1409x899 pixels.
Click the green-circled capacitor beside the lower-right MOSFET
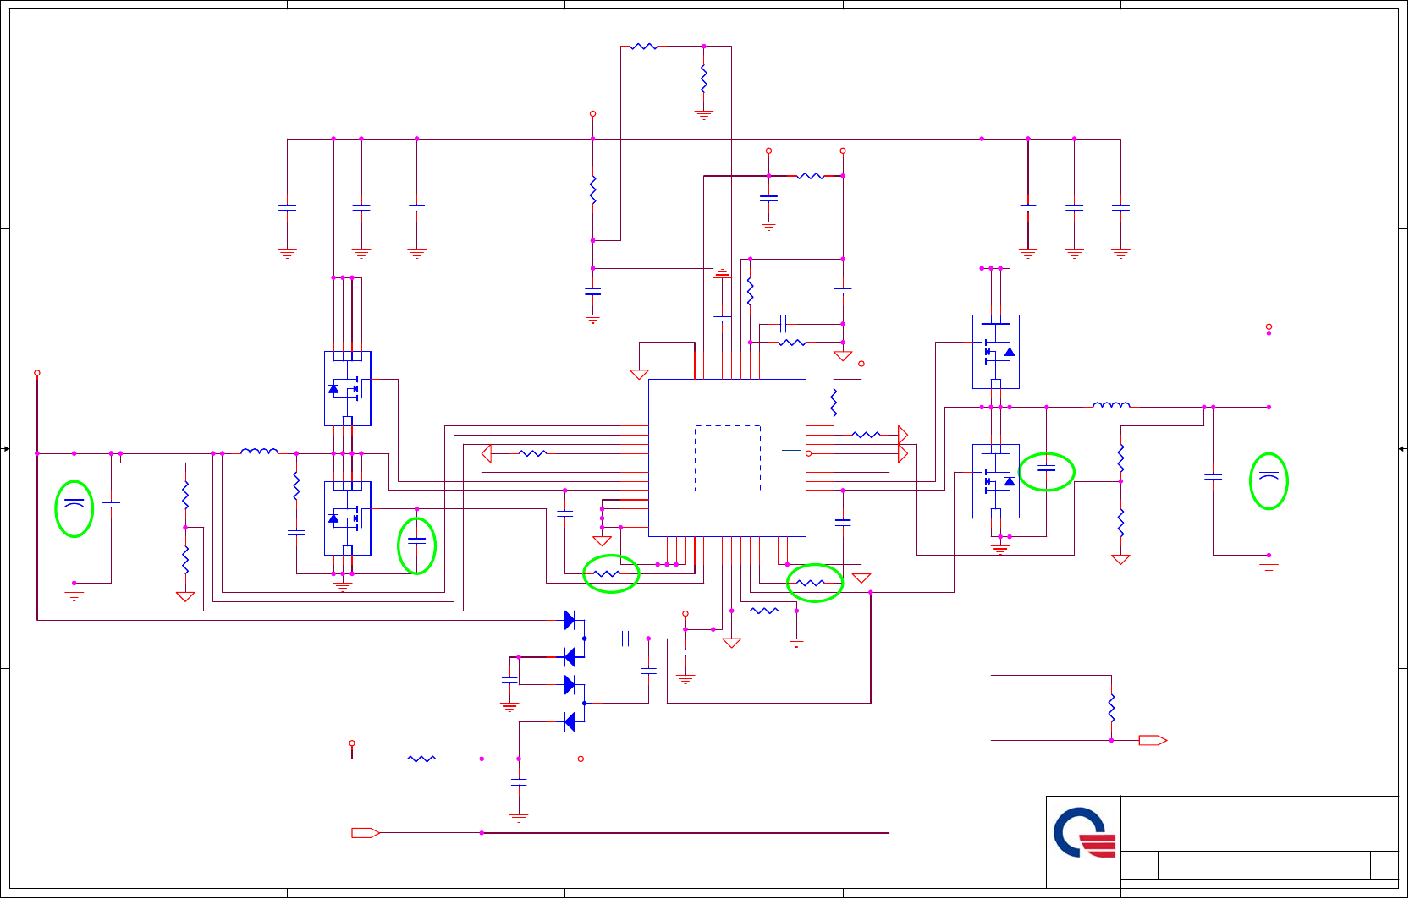click(x=1047, y=472)
